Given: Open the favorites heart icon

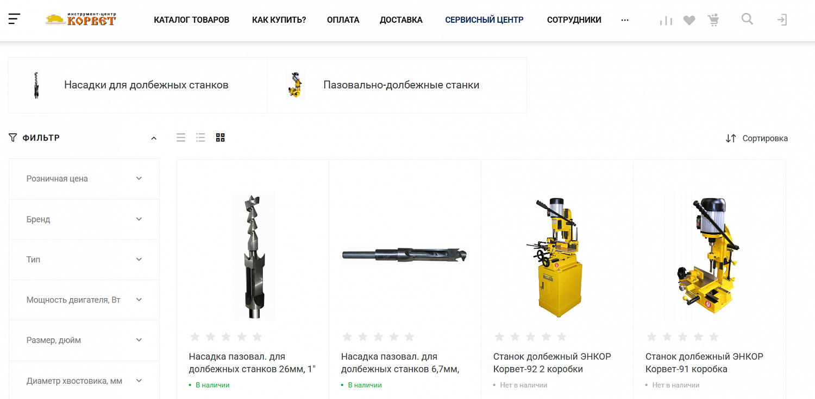Looking at the screenshot, I should coord(689,21).
